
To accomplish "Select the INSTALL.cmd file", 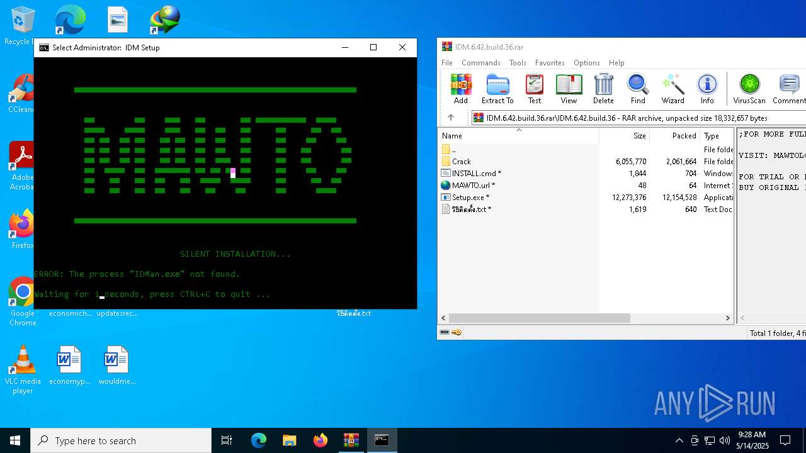I will 586,174.
